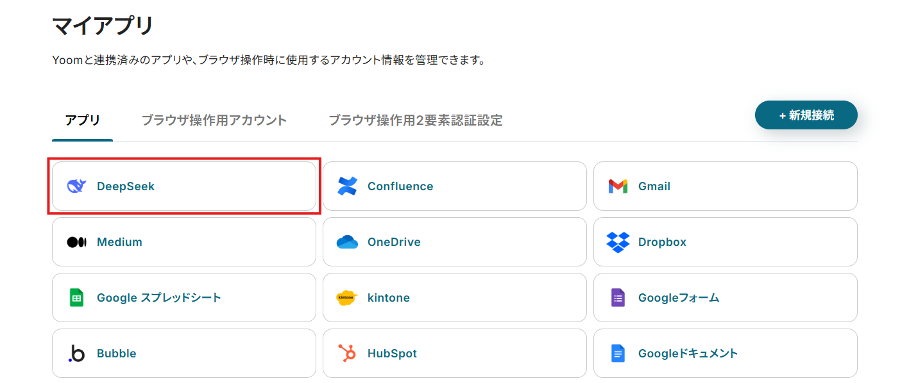Click the kintone yellow cloud icon
Screen dimensions: 918x383
coord(347,298)
